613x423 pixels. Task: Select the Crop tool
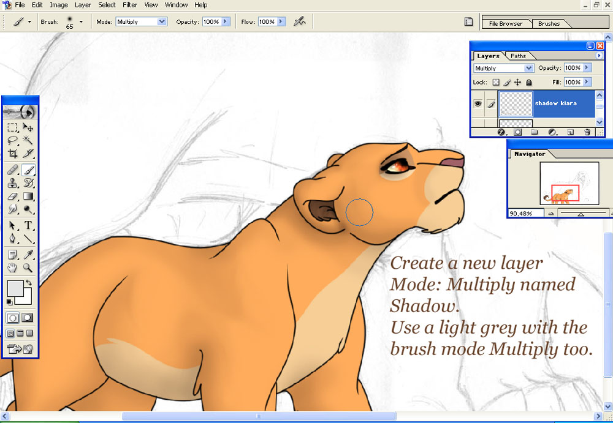[12, 154]
